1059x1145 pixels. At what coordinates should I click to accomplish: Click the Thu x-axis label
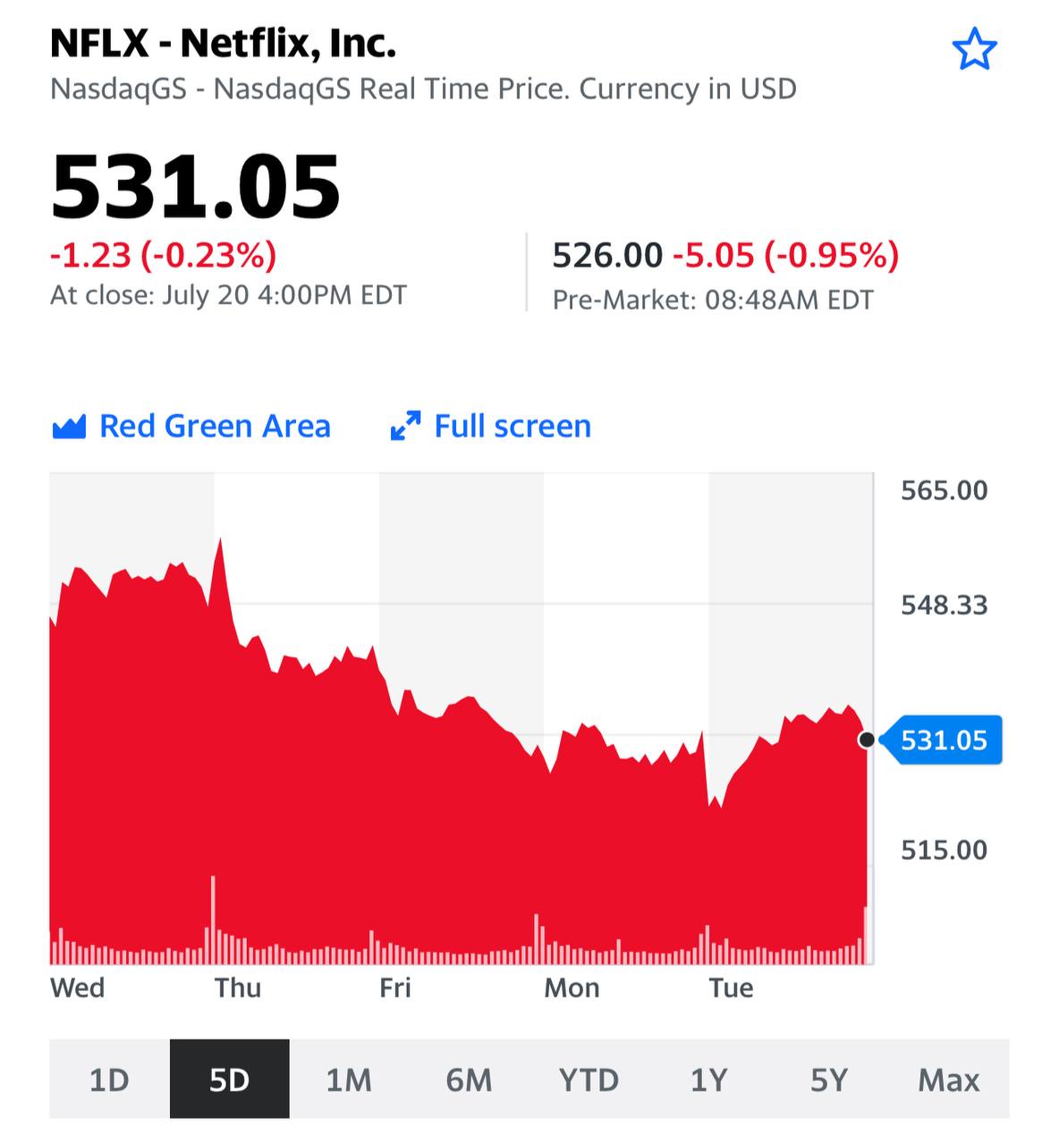tap(238, 988)
